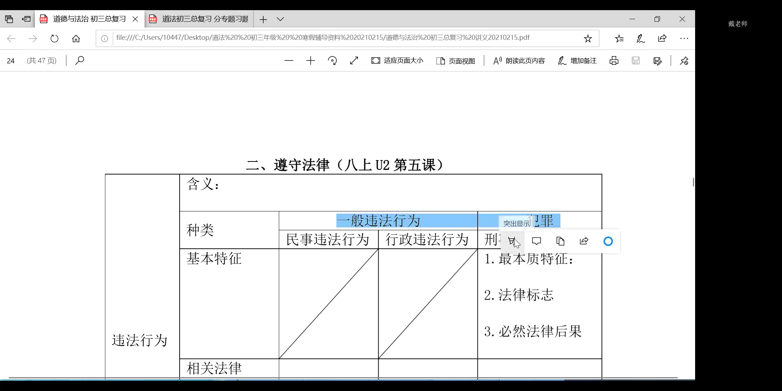Close the 道德与法治 初三总复习 tab
Screen dimensions: 782x391
pos(135,19)
